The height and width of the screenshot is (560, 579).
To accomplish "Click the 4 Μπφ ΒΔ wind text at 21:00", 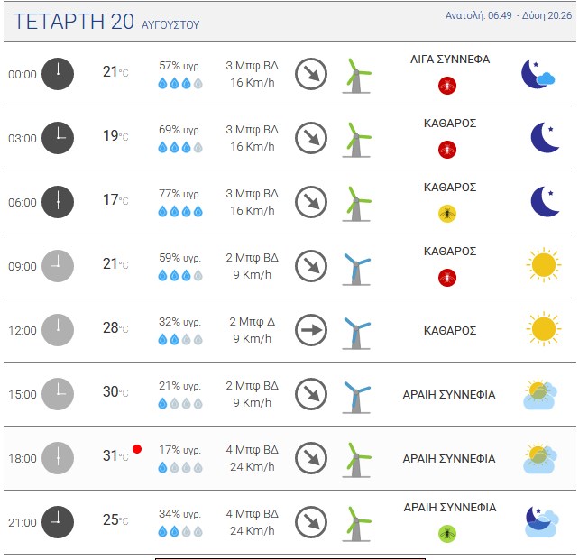I will (253, 513).
